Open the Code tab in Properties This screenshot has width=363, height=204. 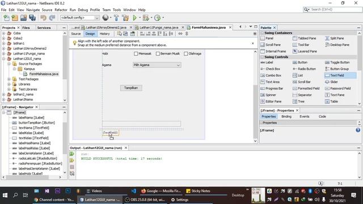pos(322,117)
